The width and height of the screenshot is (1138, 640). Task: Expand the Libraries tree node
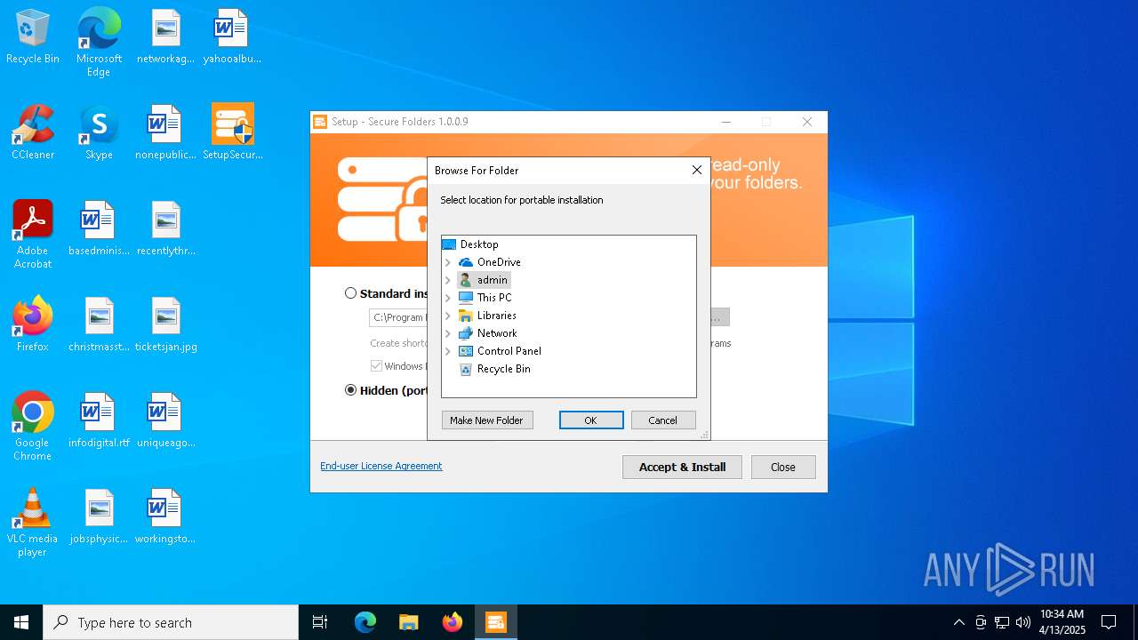point(448,316)
